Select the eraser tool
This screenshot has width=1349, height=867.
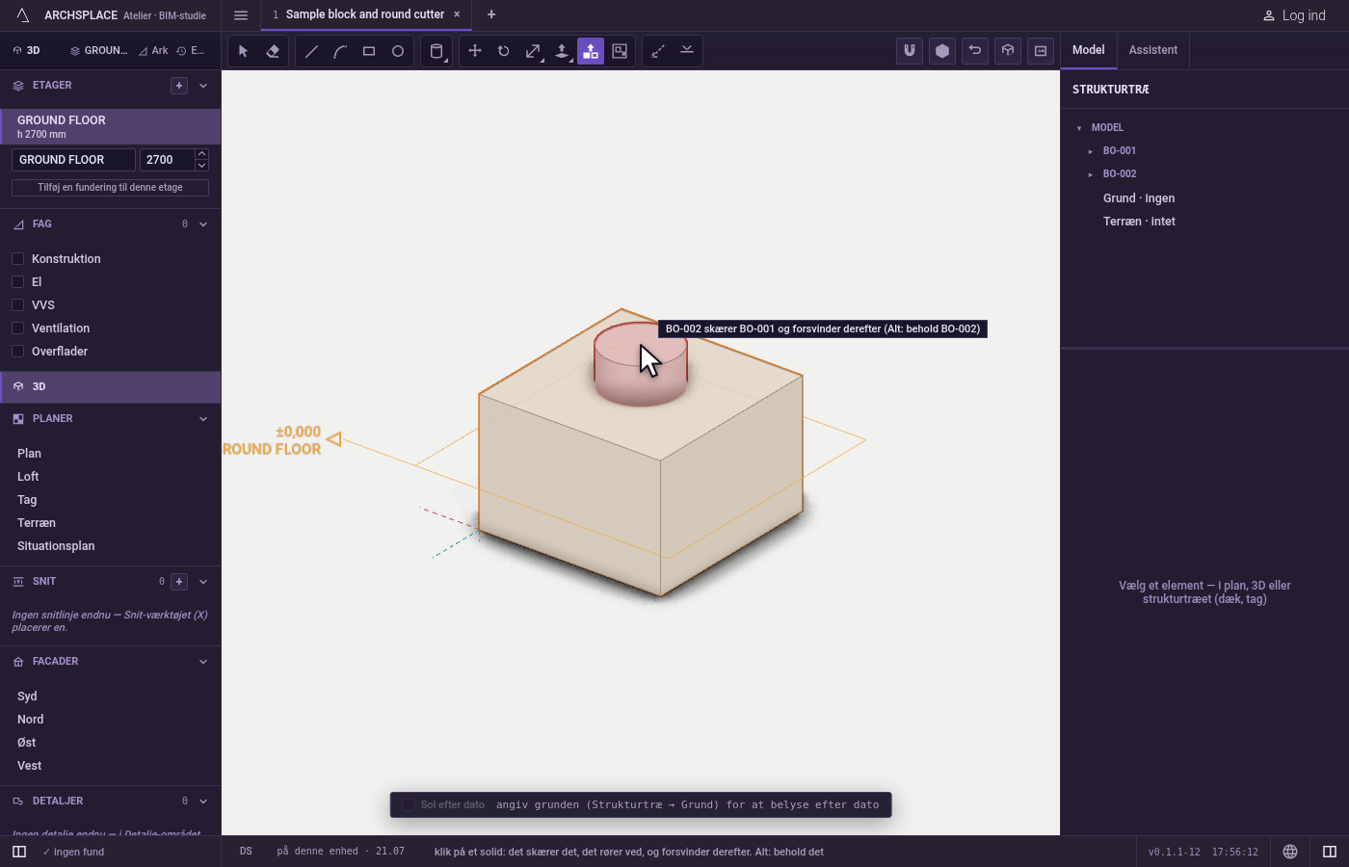click(273, 51)
